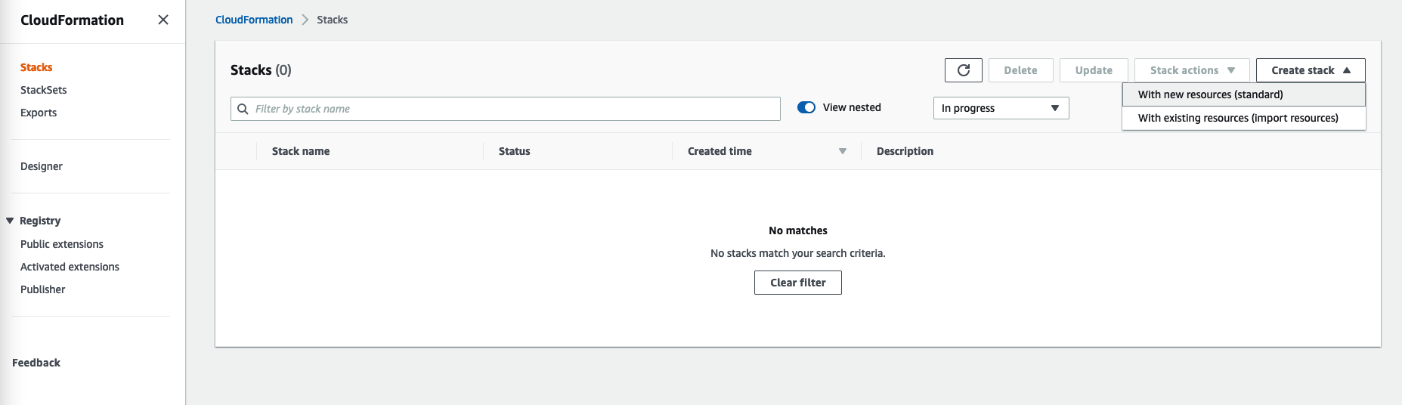Open the Exports page

click(x=39, y=113)
